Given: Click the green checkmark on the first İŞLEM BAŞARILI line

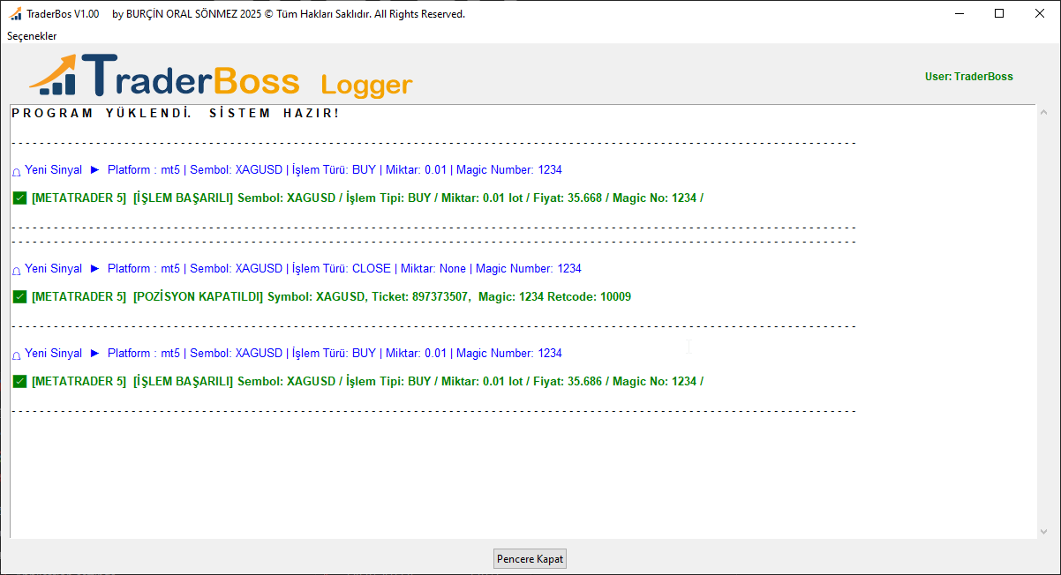Looking at the screenshot, I should pos(19,198).
